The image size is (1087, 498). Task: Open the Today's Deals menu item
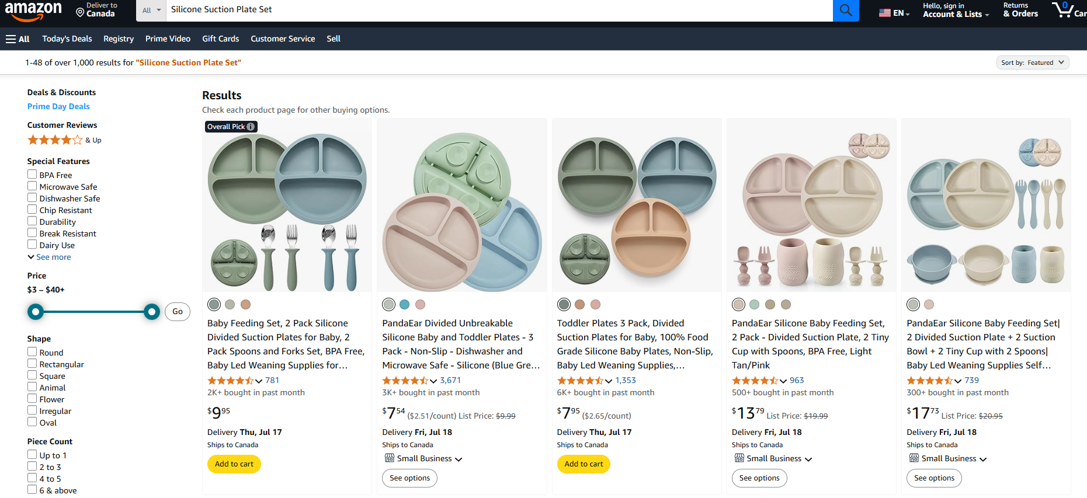[67, 39]
